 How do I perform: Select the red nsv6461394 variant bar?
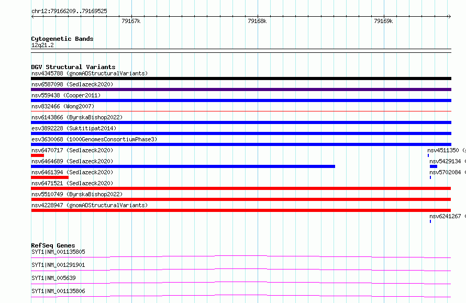pos(50,177)
